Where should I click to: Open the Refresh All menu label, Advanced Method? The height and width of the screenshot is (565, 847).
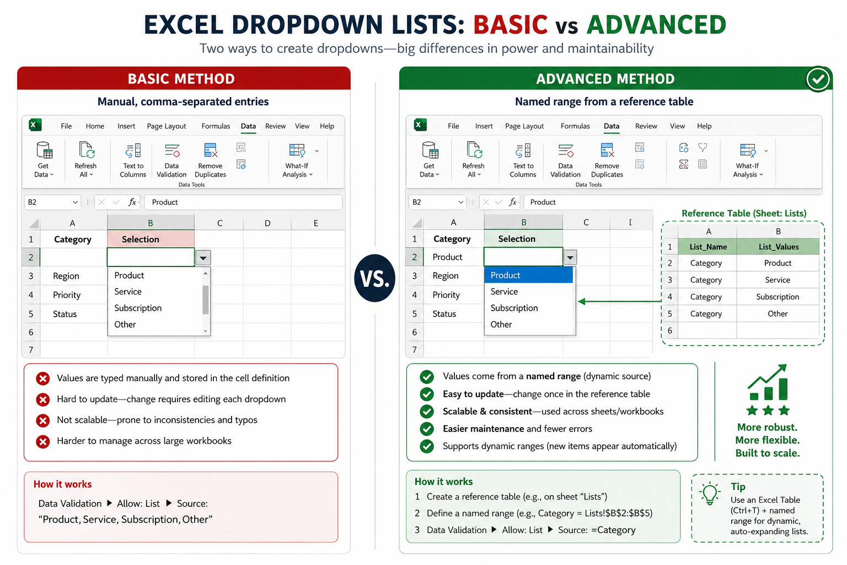tap(474, 170)
